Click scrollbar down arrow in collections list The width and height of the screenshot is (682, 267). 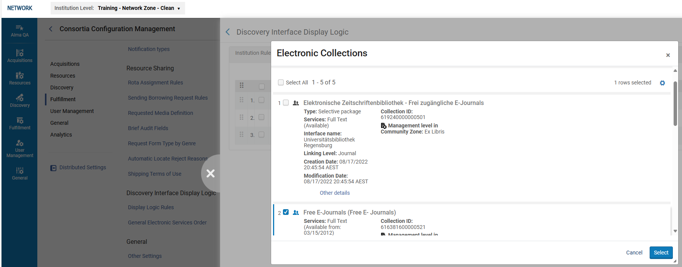(x=675, y=231)
